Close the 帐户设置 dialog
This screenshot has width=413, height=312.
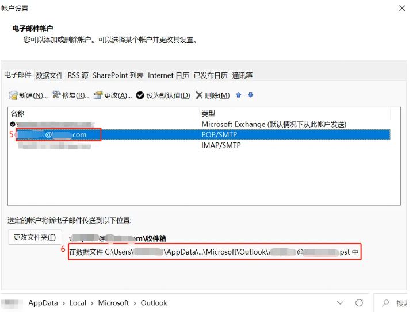click(402, 9)
